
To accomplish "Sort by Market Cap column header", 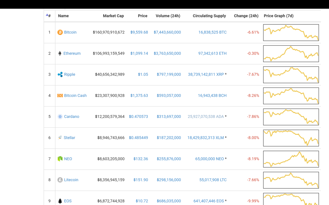I will coord(113,16).
